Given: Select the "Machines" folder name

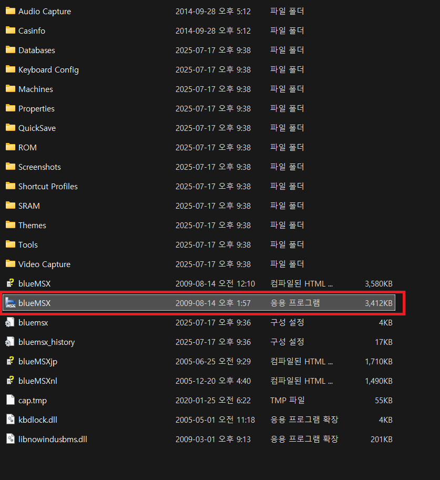Looking at the screenshot, I should point(36,89).
